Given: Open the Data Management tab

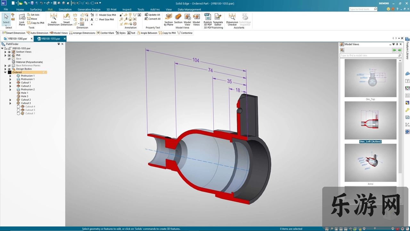Looking at the screenshot, I should click(x=189, y=9).
